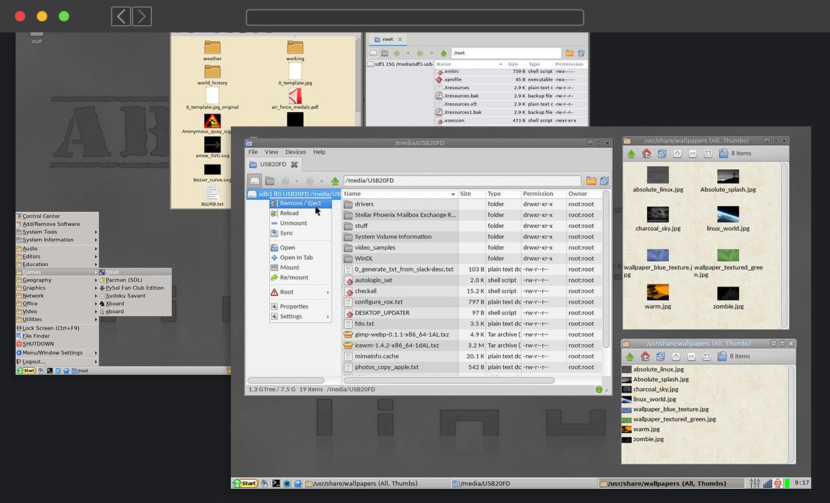Click the green up-directory arrow beside /media/USB20FD path
Image resolution: width=830 pixels, height=503 pixels.
(335, 181)
